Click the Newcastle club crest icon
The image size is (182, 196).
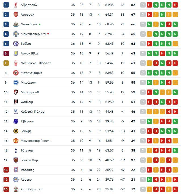point(16,24)
